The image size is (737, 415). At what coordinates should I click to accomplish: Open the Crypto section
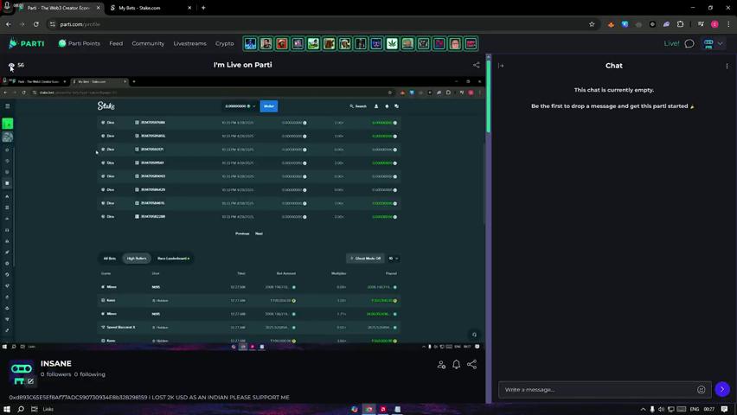[224, 43]
